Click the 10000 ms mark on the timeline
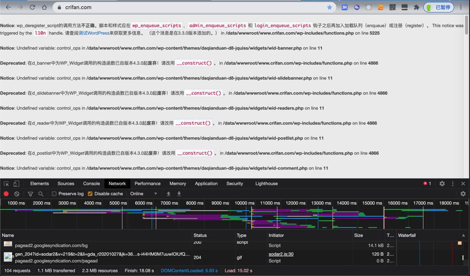 coord(245,203)
